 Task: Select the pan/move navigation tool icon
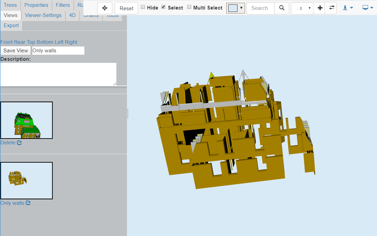pos(105,8)
